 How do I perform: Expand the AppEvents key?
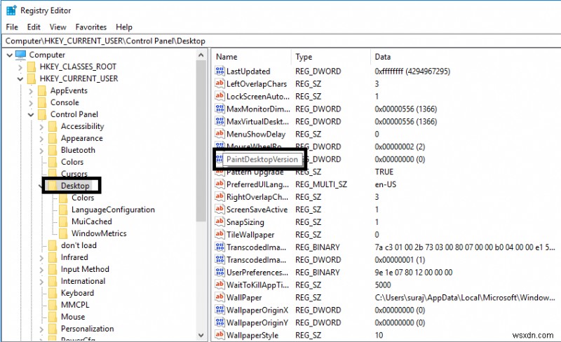(x=31, y=91)
